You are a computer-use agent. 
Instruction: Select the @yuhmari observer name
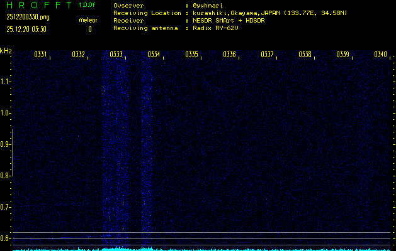pyautogui.click(x=209, y=5)
